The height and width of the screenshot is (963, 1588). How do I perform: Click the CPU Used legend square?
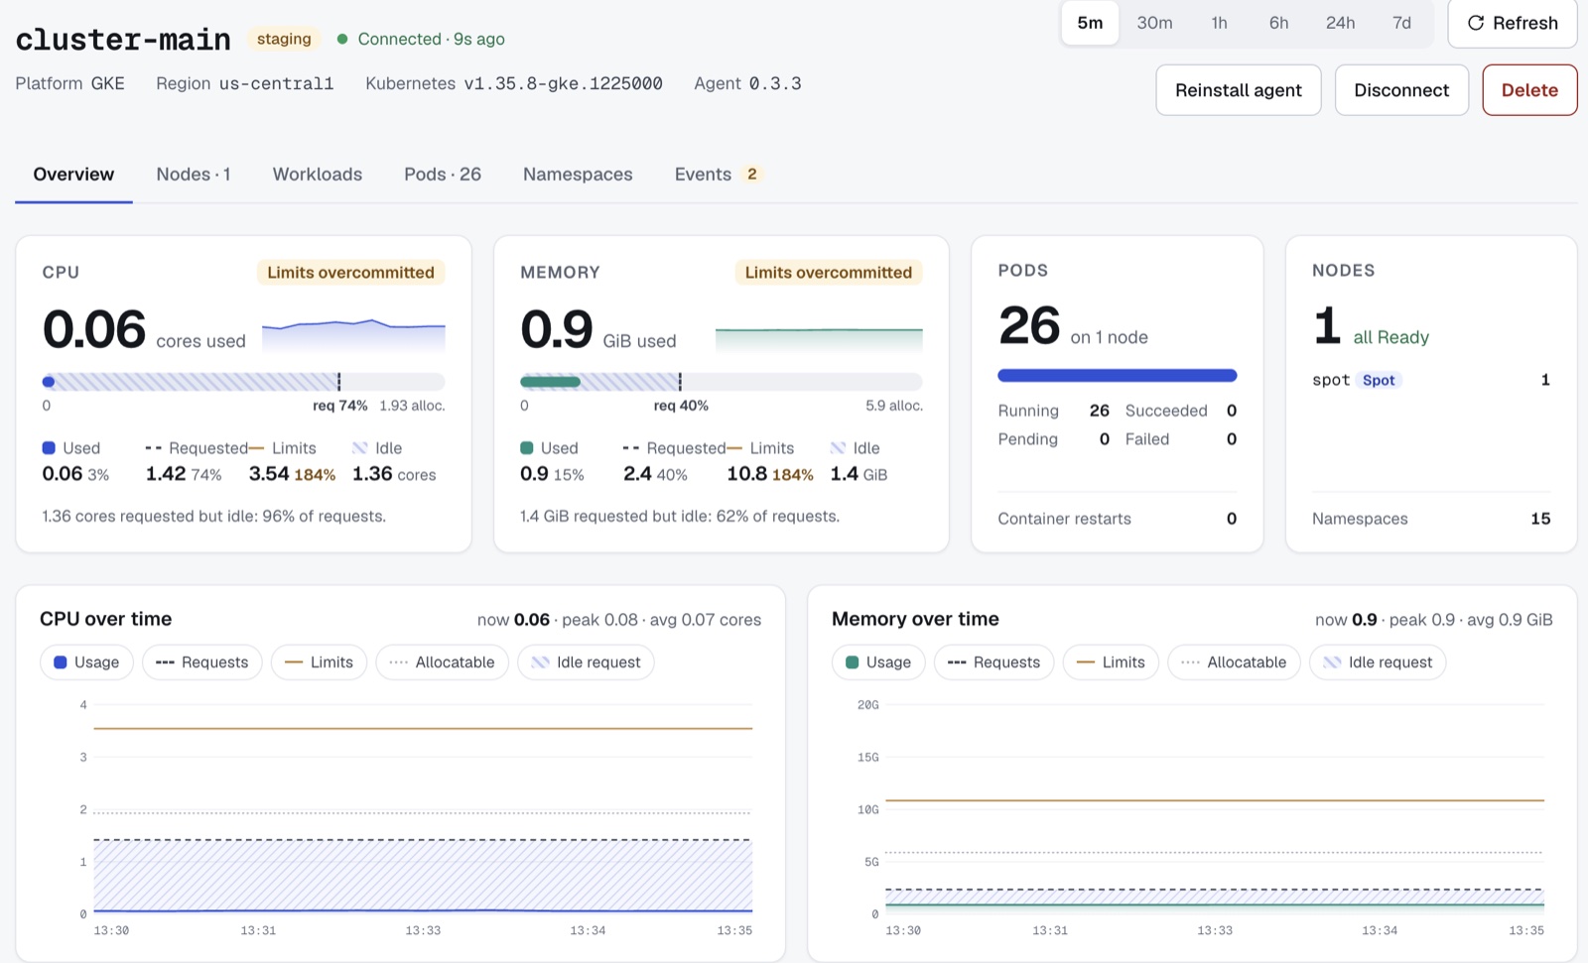49,448
